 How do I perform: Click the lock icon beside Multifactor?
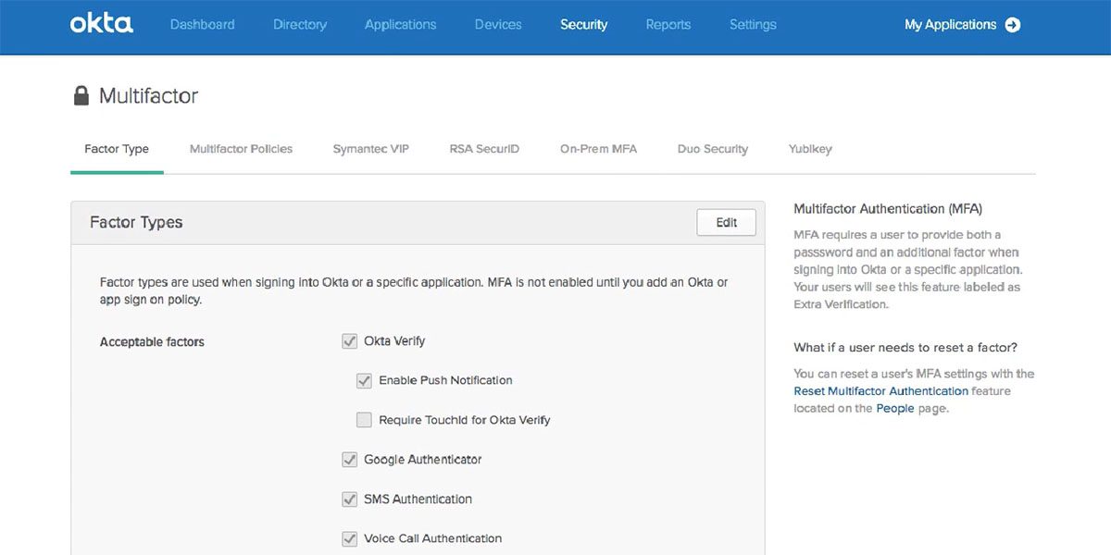(x=81, y=94)
